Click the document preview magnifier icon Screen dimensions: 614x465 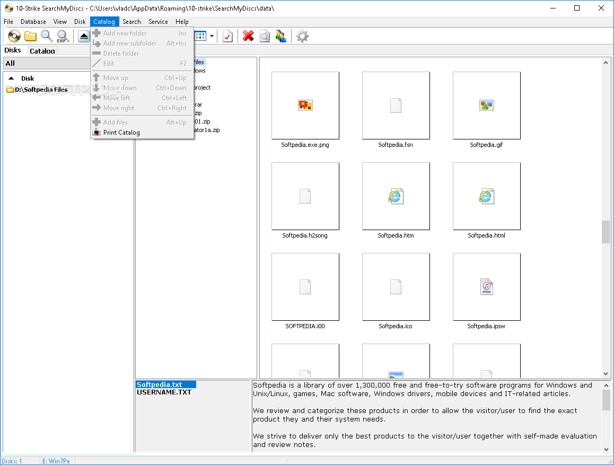pos(265,37)
